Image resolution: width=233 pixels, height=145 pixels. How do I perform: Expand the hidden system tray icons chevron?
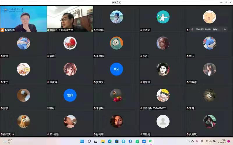coord(188,141)
